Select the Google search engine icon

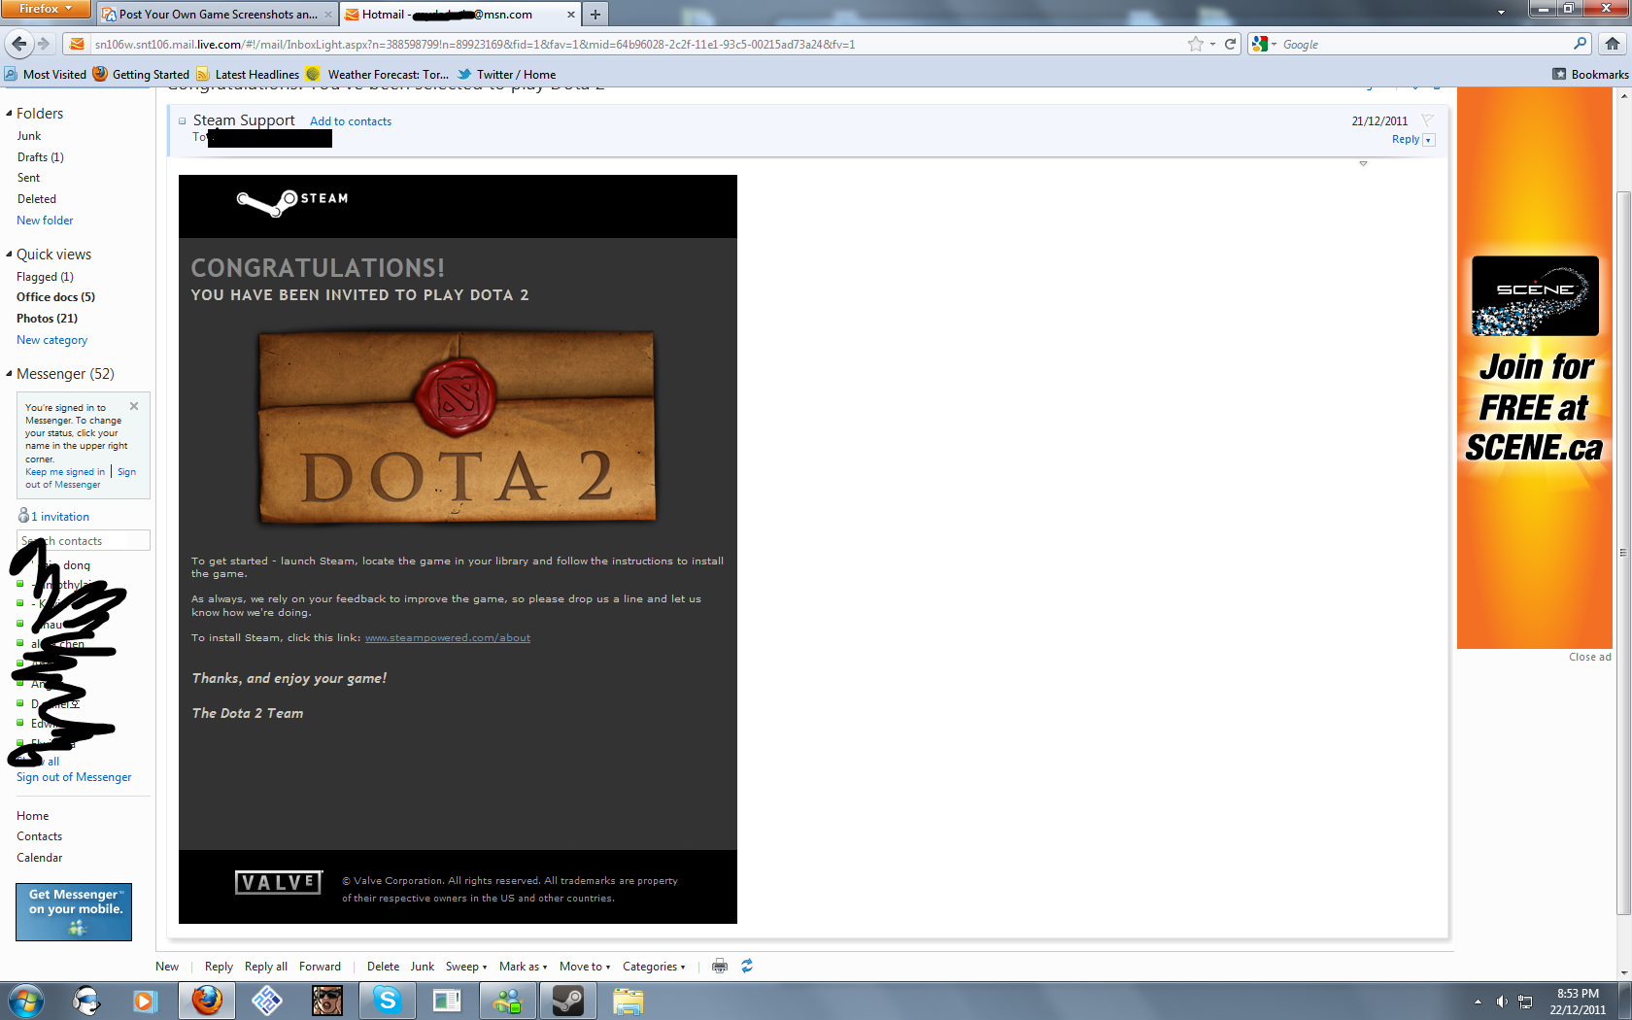1260,44
